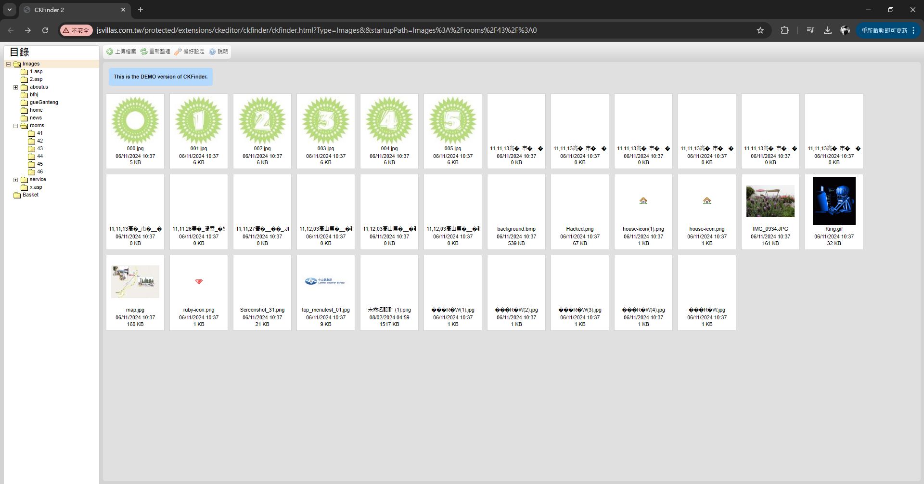
Task: Select the 未命名設計 (1).png file
Action: 389,292
